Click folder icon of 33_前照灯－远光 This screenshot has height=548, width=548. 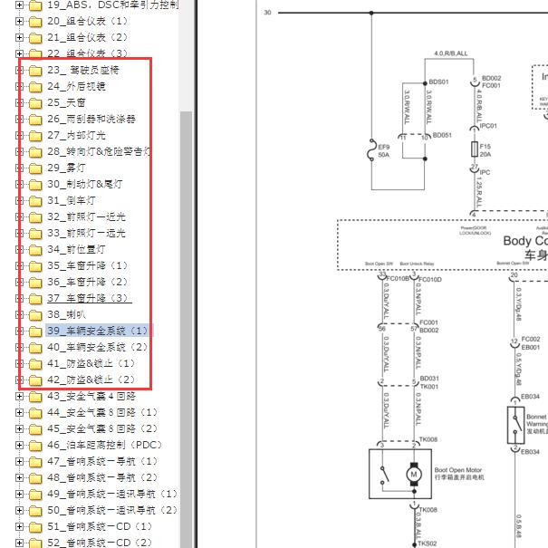pyautogui.click(x=35, y=233)
